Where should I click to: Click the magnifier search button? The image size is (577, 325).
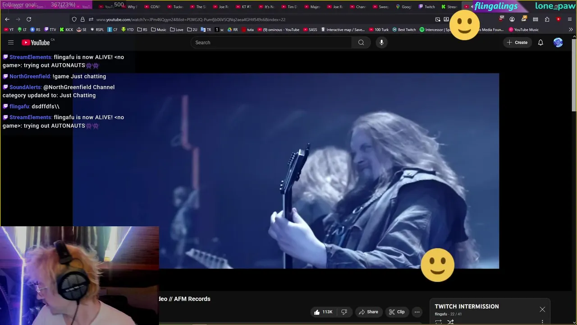361,42
